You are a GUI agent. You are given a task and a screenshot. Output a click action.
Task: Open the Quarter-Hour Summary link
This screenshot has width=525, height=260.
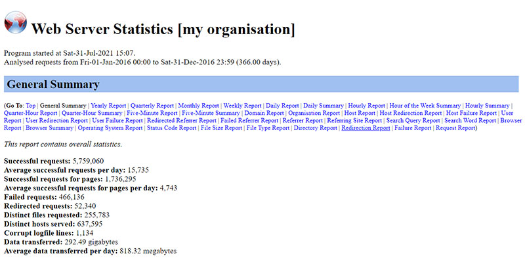[x=92, y=113]
